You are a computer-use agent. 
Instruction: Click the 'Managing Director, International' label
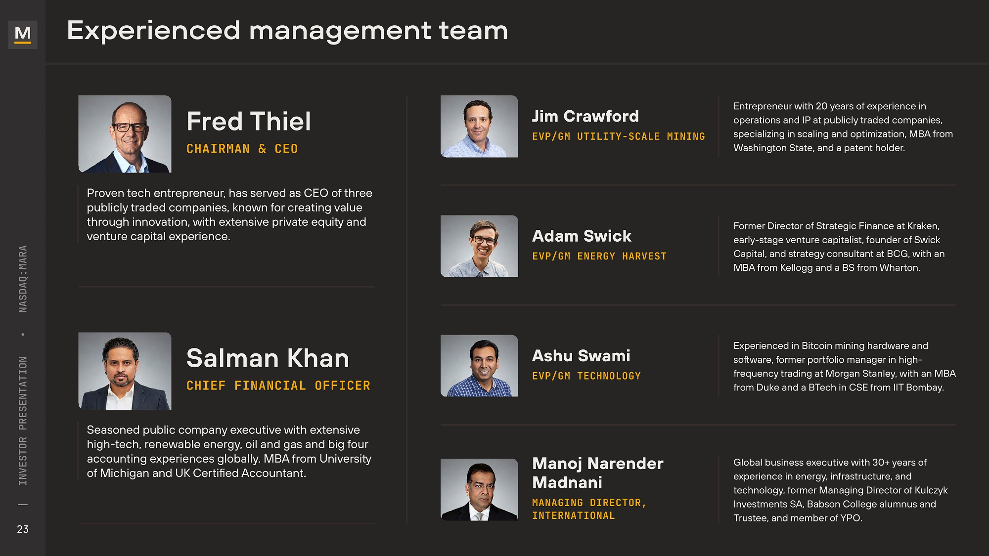pyautogui.click(x=589, y=509)
